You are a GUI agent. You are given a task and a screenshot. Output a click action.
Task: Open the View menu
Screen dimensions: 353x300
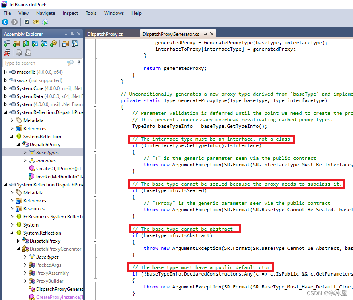(23, 13)
